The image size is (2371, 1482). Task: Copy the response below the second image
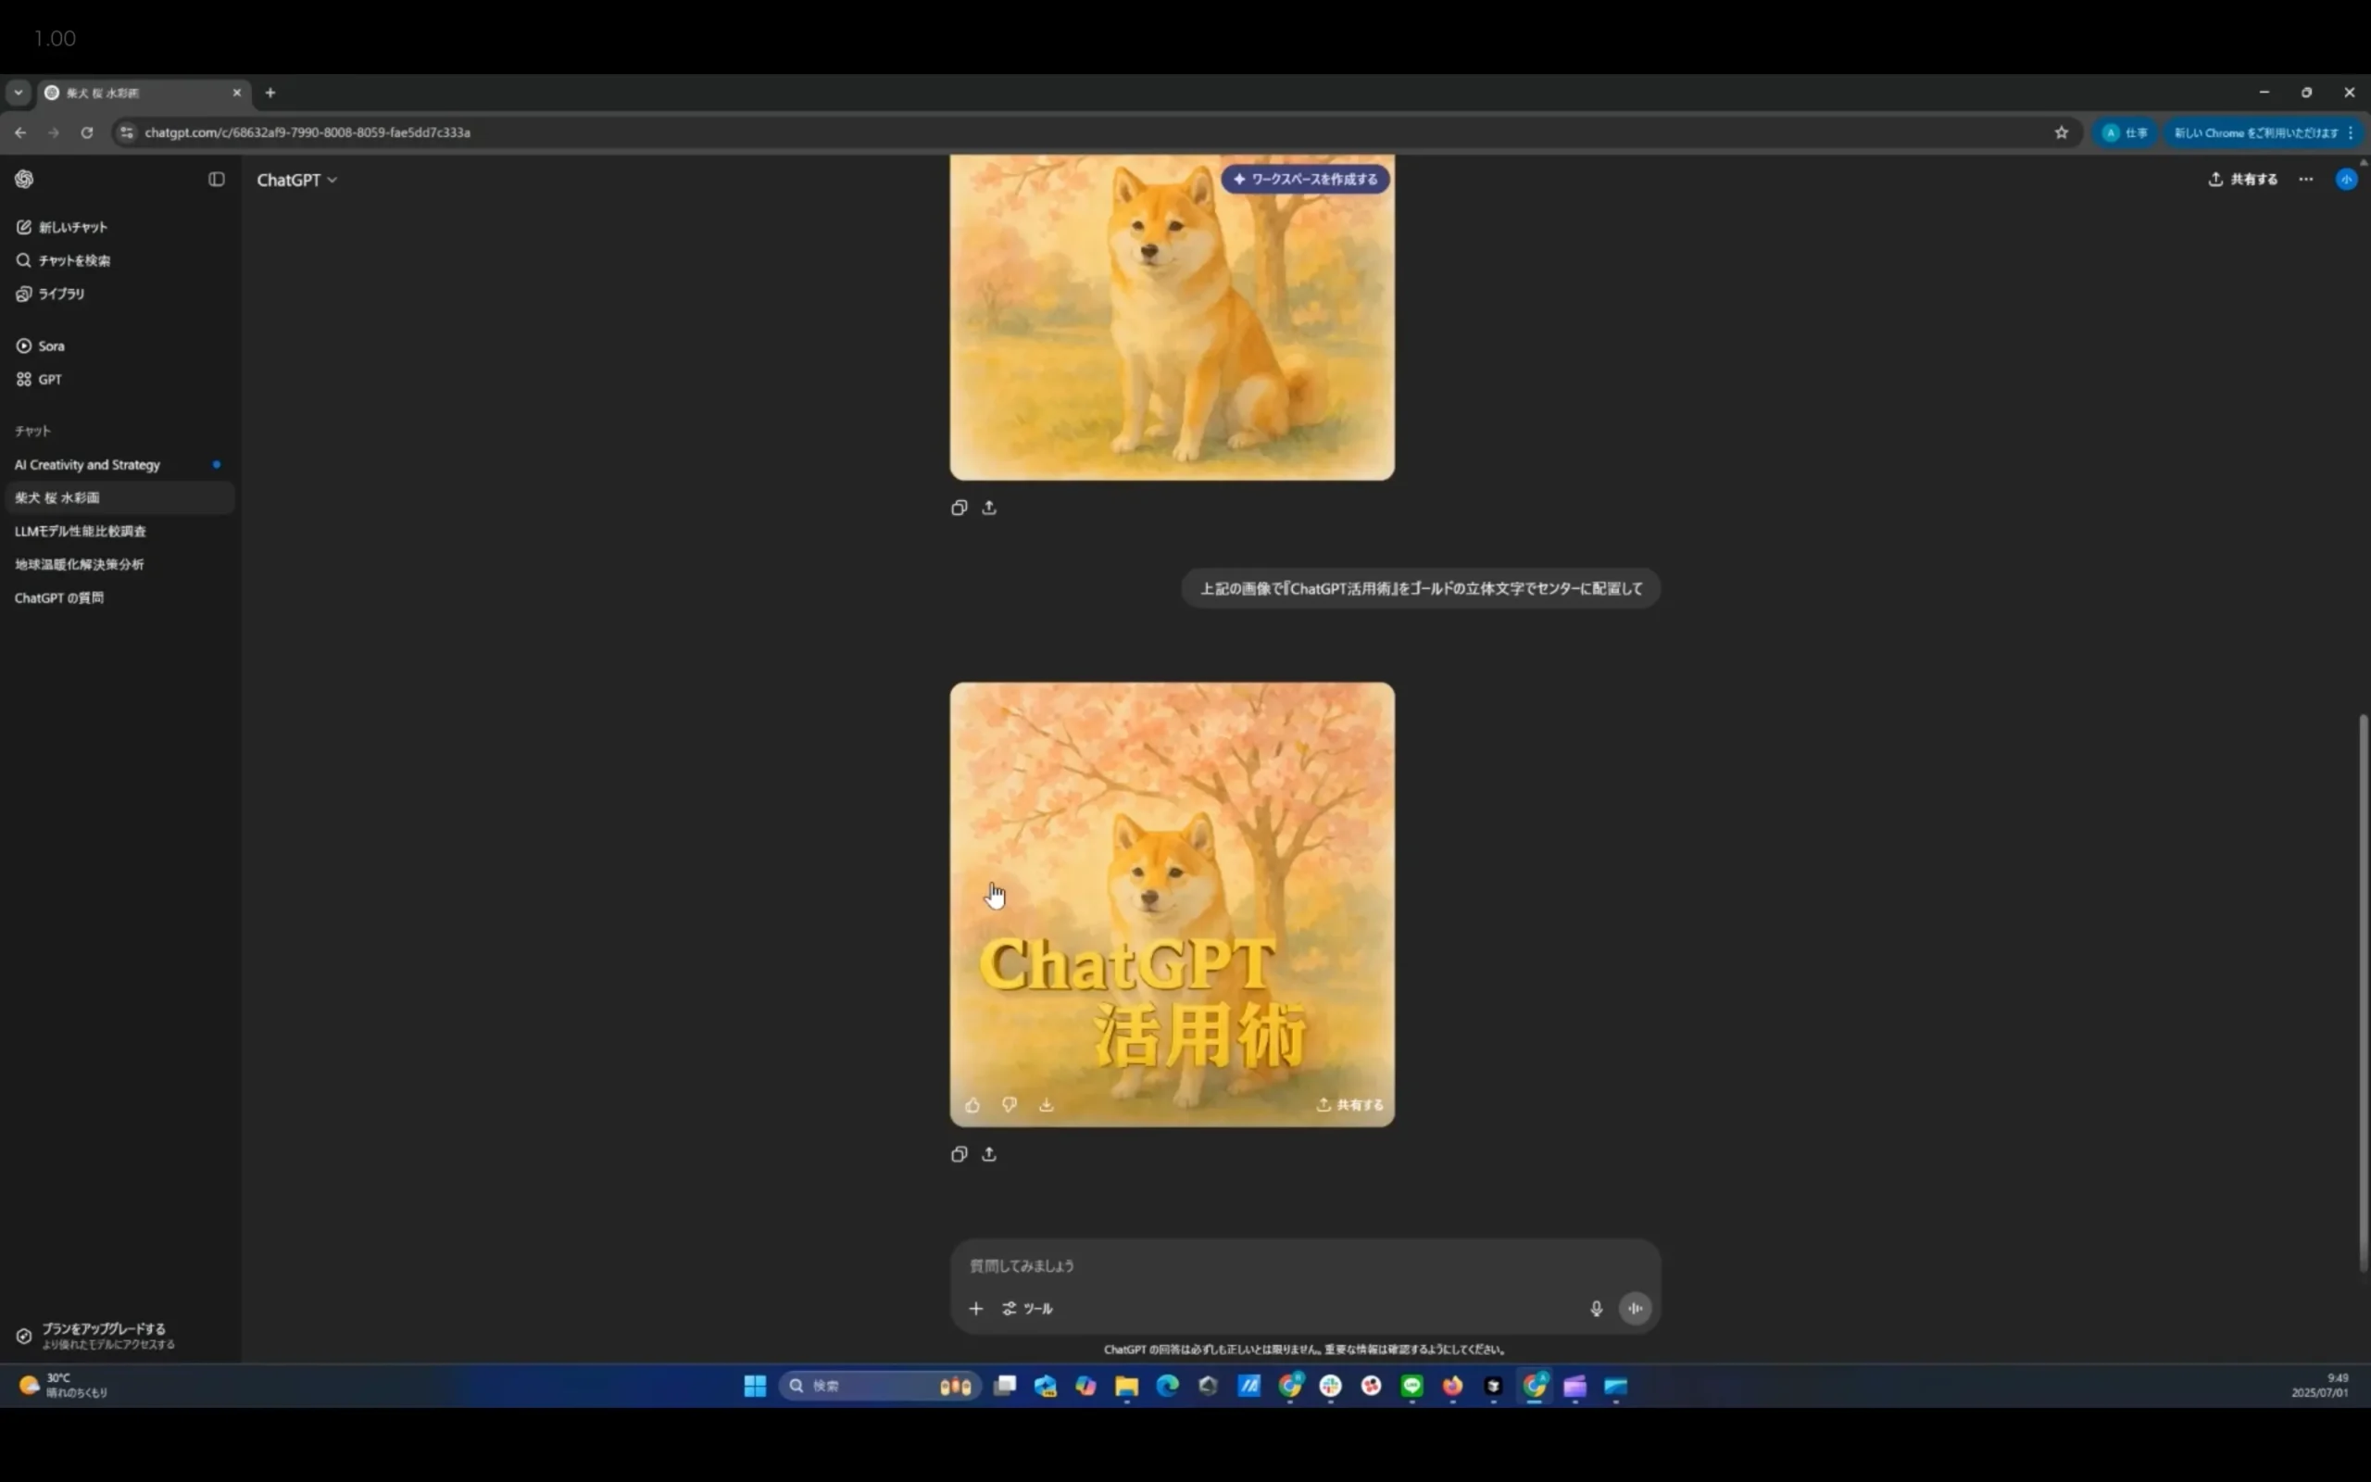point(960,1155)
